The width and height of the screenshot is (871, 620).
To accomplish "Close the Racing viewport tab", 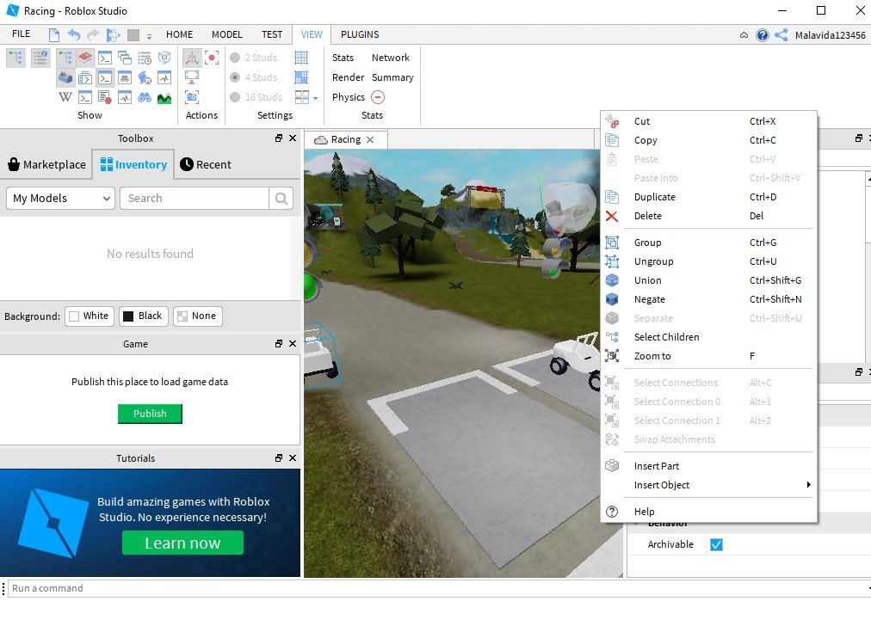I will pos(370,140).
